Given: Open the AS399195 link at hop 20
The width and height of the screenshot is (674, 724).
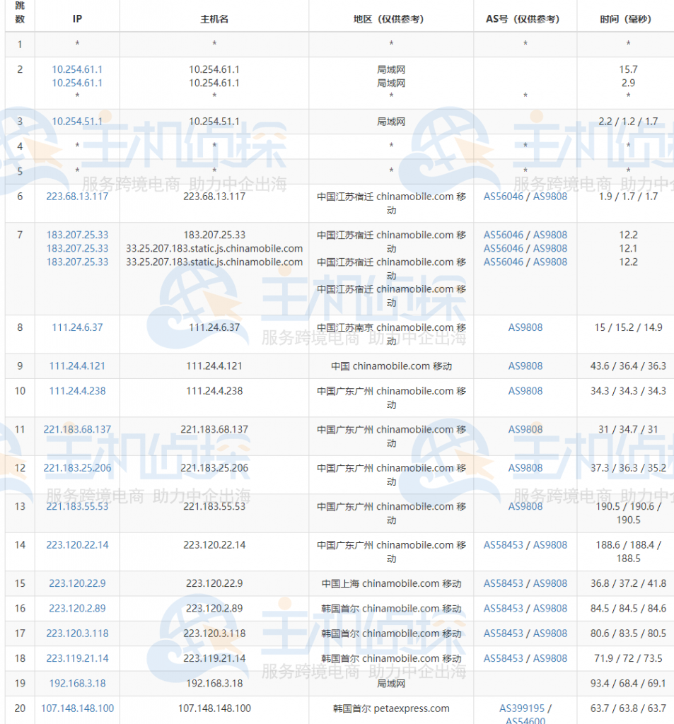Looking at the screenshot, I should (x=522, y=708).
